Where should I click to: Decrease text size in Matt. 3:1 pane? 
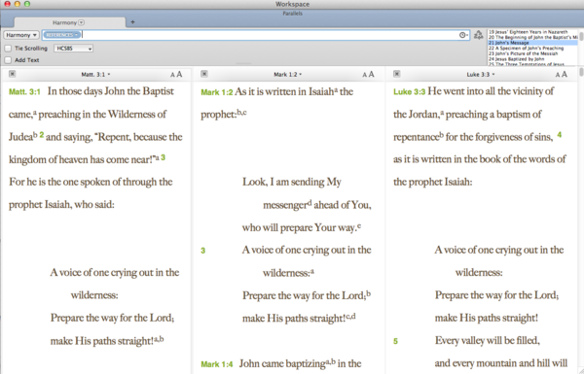(172, 75)
